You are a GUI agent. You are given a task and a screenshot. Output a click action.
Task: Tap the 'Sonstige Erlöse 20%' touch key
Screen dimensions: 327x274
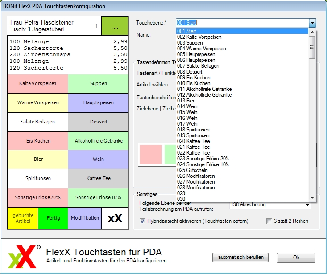[x=38, y=197]
